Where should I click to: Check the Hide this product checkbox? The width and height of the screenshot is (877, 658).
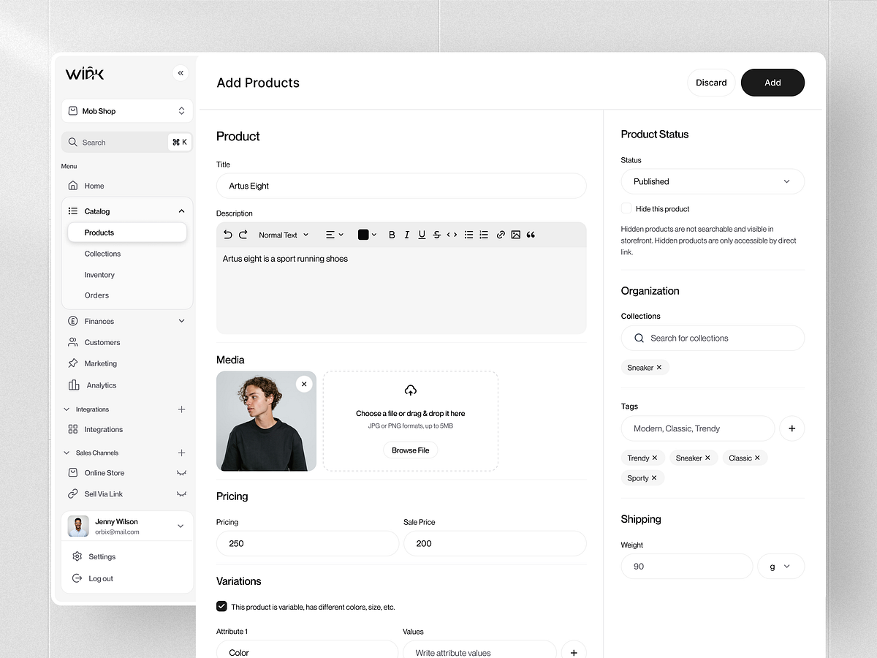coord(626,208)
